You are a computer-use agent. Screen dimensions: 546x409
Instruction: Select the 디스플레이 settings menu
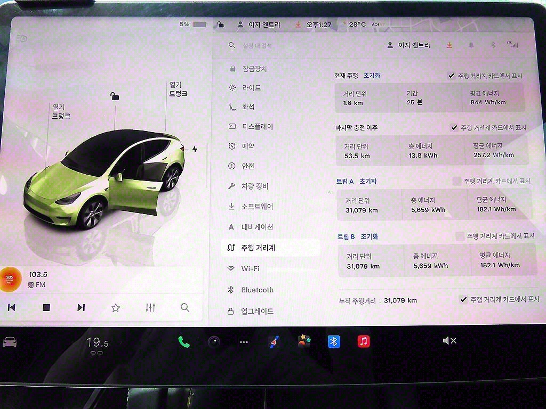[257, 127]
